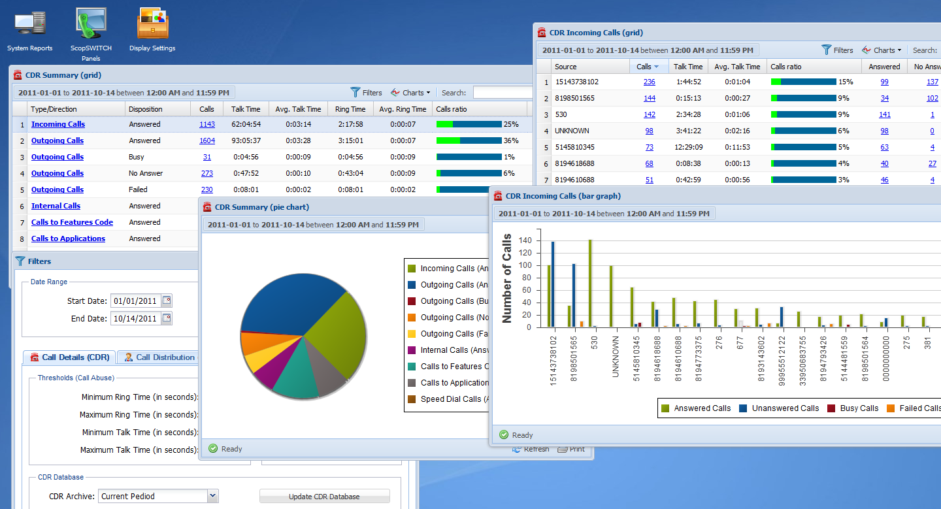Click the brown Speed Dial Calls legend swatch
Viewport: 941px width, 509px height.
pos(412,399)
